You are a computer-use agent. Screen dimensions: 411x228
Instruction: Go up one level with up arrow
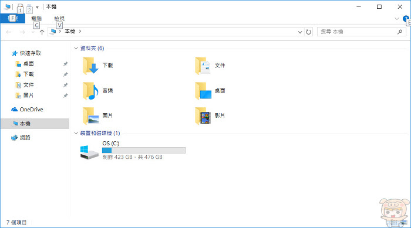42,32
